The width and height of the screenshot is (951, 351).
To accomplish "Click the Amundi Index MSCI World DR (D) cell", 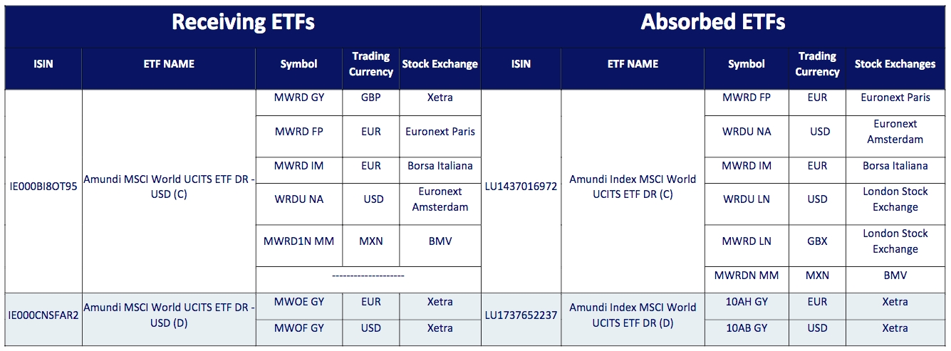I will click(x=633, y=315).
